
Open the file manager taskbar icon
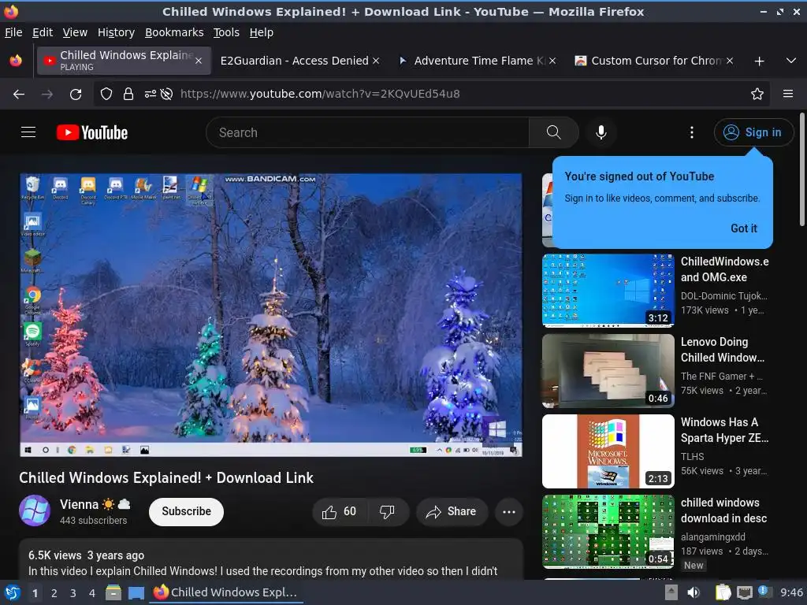(x=113, y=592)
